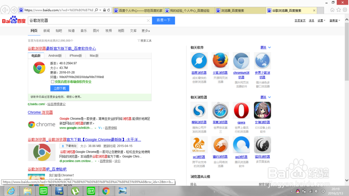The height and width of the screenshot is (196, 349).
Task: Open the search tools filter
Action: (144, 40)
